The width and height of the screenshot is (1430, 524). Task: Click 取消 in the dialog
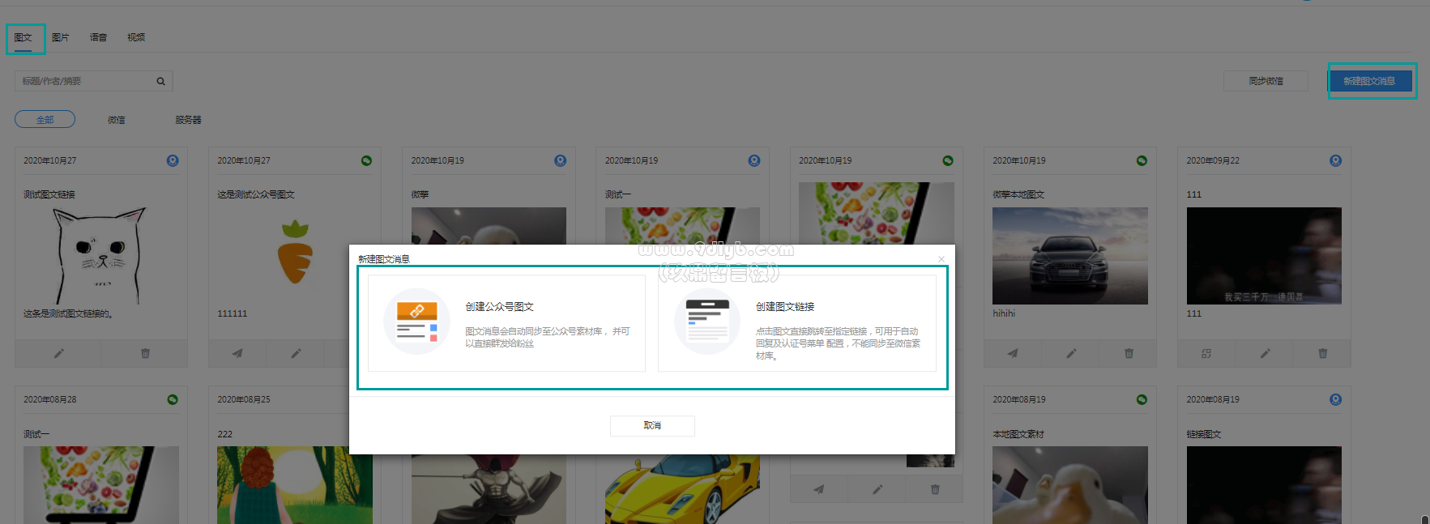pos(652,426)
